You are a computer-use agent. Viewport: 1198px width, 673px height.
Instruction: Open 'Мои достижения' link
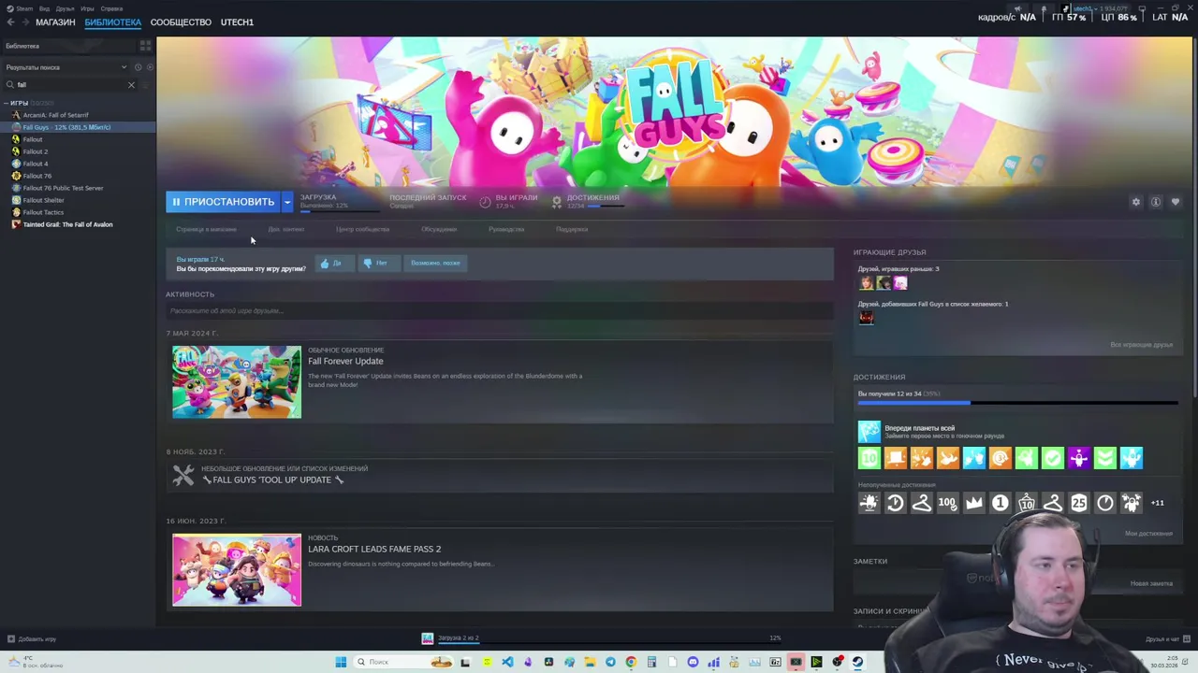click(x=1148, y=534)
